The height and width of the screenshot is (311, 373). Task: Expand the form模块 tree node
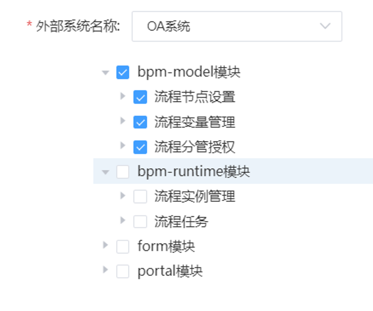pyautogui.click(x=106, y=245)
